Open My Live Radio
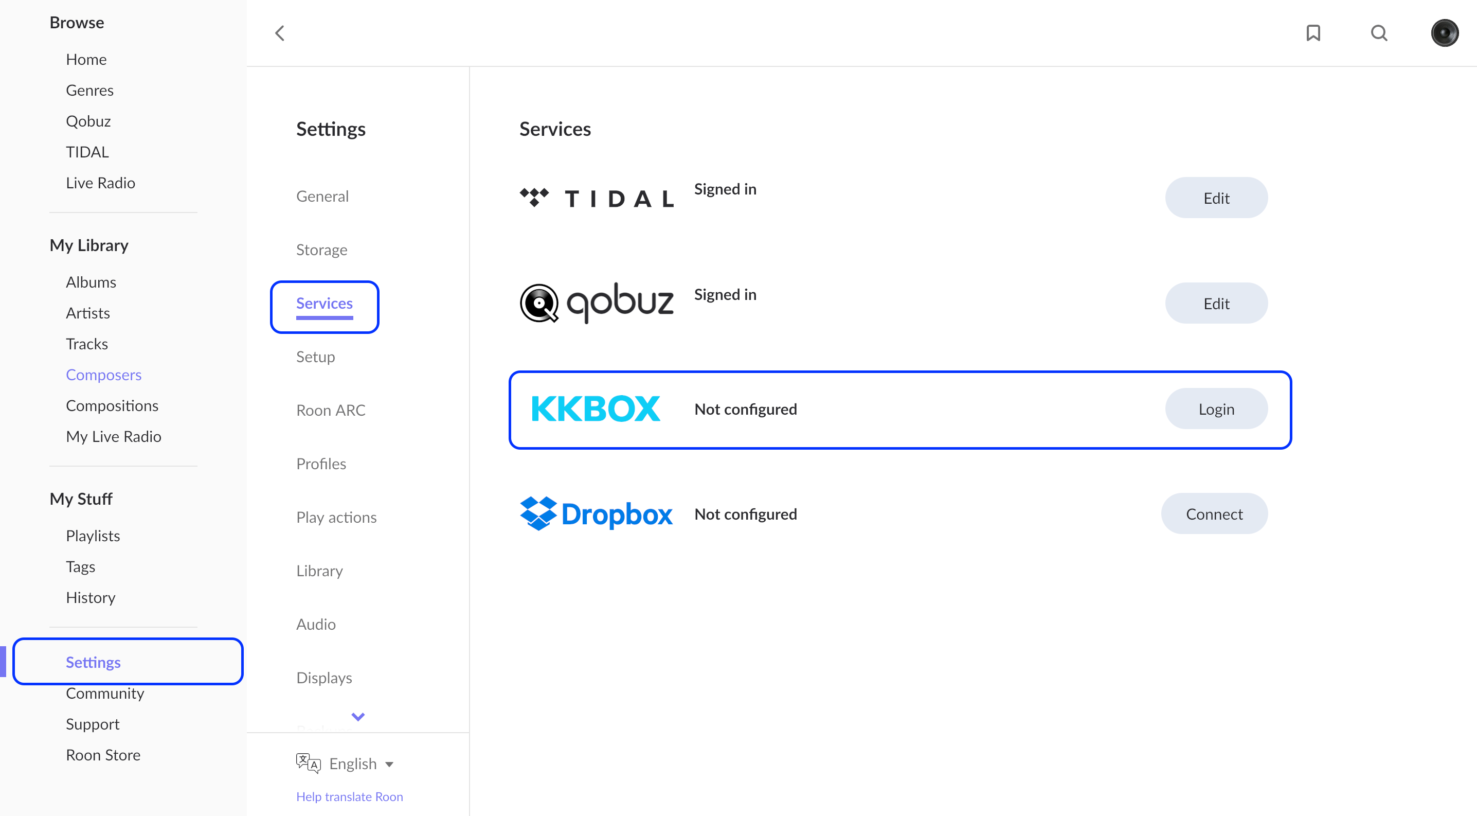 tap(114, 437)
